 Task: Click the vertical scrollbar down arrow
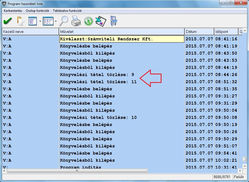pyautogui.click(x=244, y=166)
